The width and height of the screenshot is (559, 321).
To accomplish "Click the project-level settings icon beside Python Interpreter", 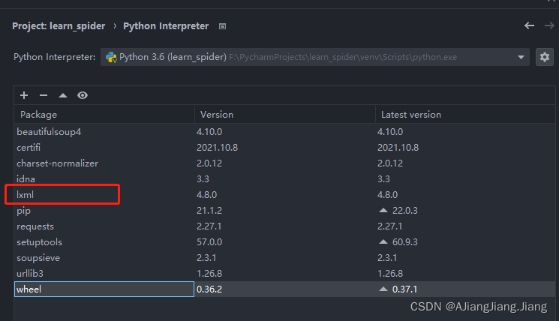I will coord(223,26).
